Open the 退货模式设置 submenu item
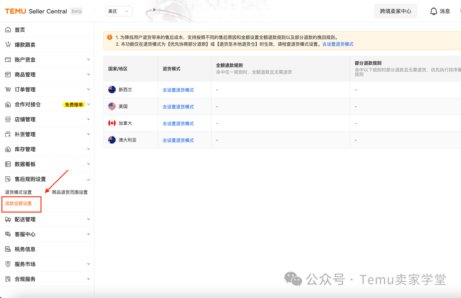Image resolution: width=461 pixels, height=298 pixels. [x=18, y=193]
